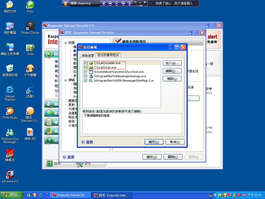Click the 說明 help link in trusted zone dialog
The width and height of the screenshot is (265, 199).
click(x=89, y=142)
